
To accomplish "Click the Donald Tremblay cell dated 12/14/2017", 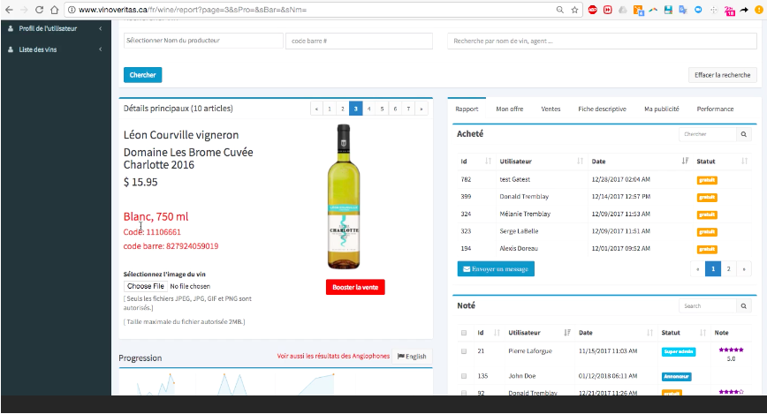I will pos(524,197).
